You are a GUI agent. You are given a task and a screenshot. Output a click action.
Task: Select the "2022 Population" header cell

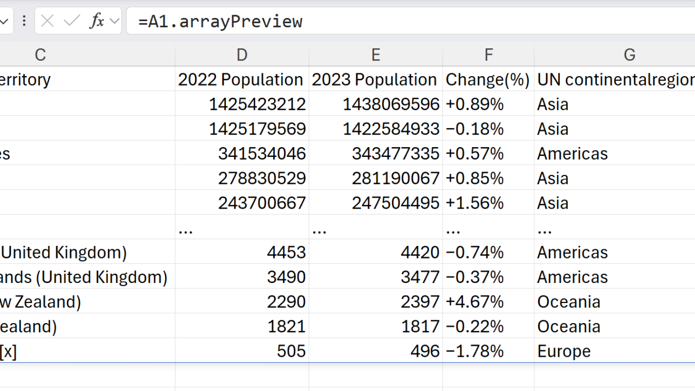tap(241, 80)
